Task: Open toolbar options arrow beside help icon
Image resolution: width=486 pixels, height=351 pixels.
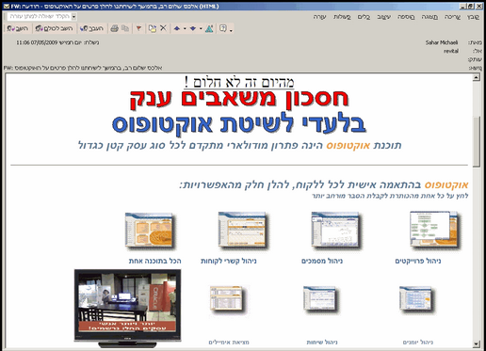Action: point(231,30)
